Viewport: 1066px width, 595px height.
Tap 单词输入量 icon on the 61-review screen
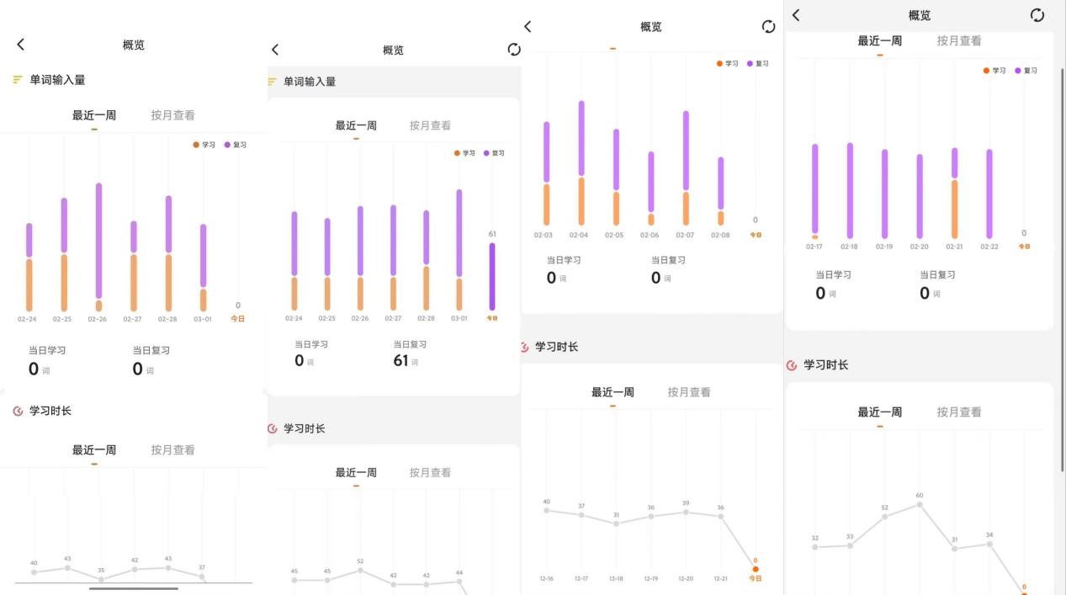[x=272, y=82]
